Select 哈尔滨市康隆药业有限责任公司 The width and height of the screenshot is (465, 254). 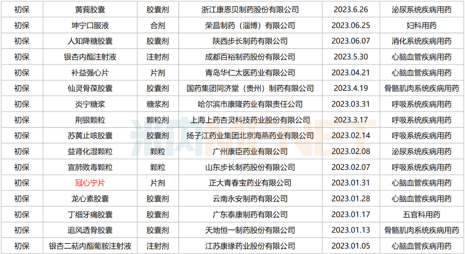250,104
